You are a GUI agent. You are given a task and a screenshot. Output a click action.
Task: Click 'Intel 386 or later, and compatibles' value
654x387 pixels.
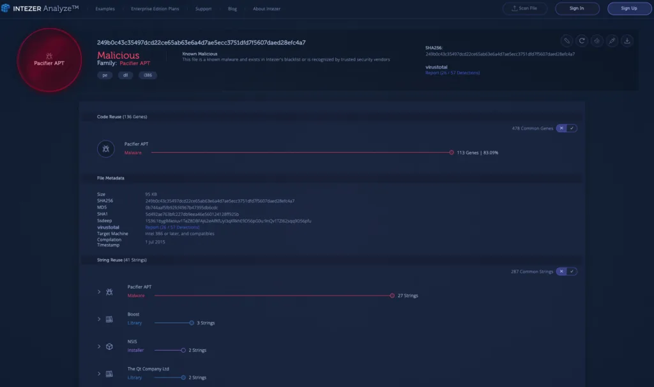click(x=179, y=234)
